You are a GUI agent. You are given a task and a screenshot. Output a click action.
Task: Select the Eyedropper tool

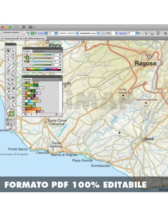click(x=8, y=92)
